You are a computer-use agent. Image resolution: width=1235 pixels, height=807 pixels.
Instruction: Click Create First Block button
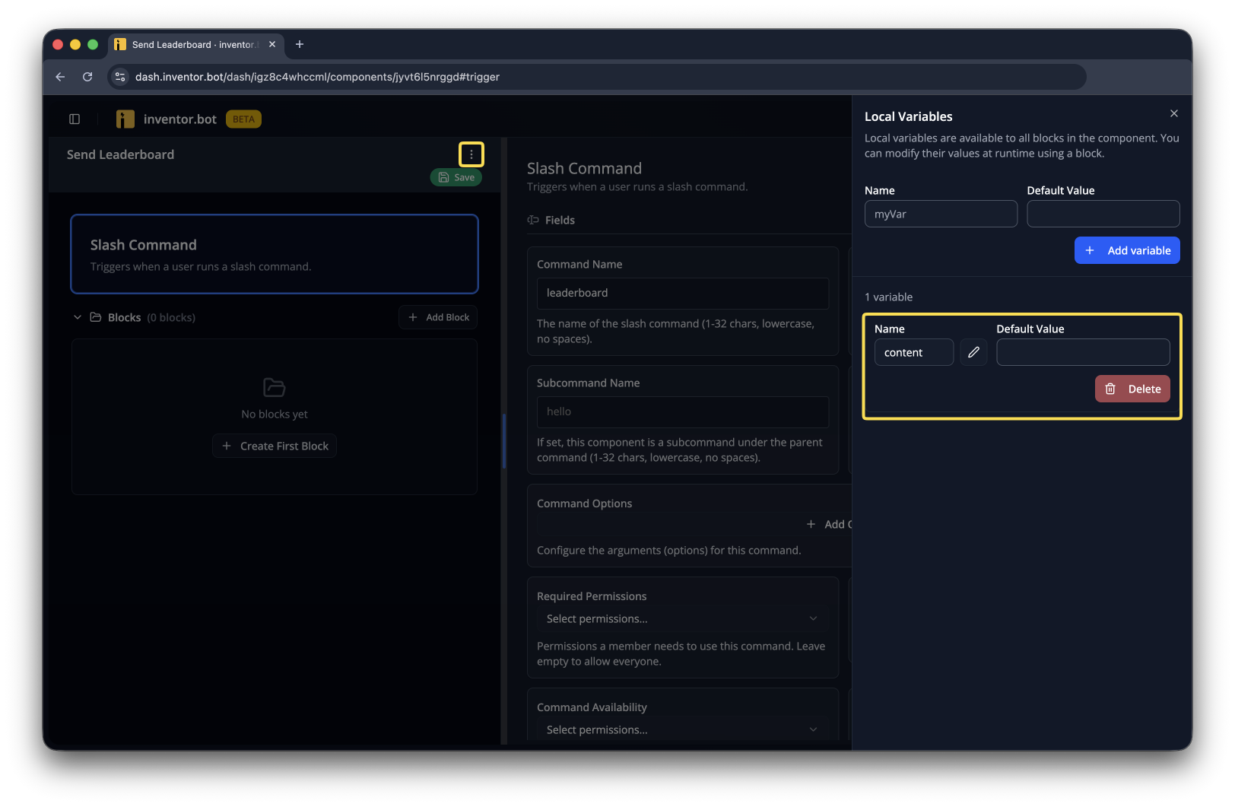(275, 446)
